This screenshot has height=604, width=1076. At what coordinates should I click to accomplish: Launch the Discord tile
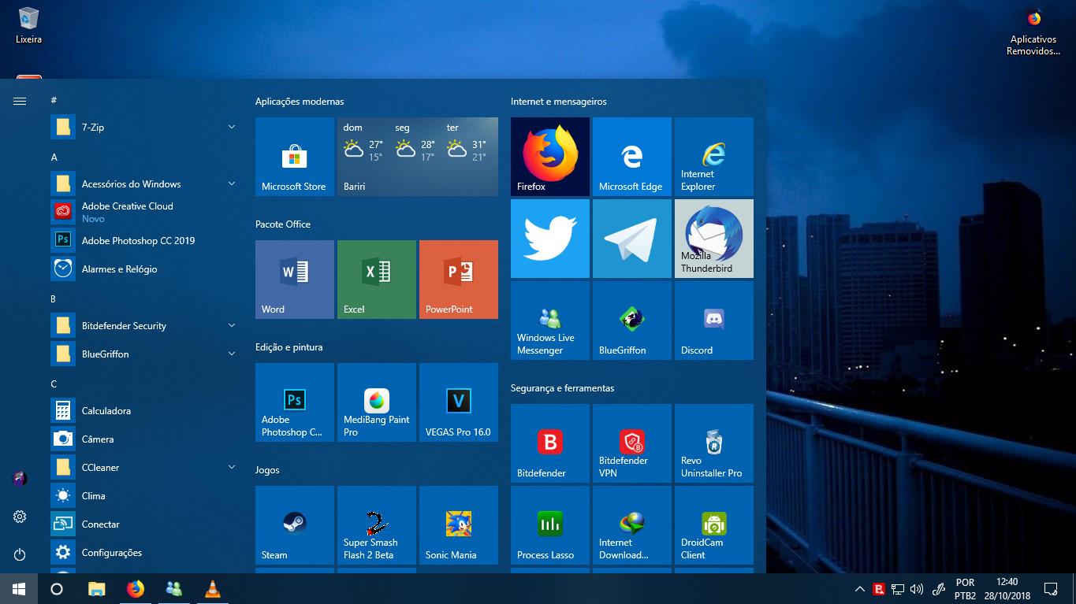pyautogui.click(x=714, y=321)
